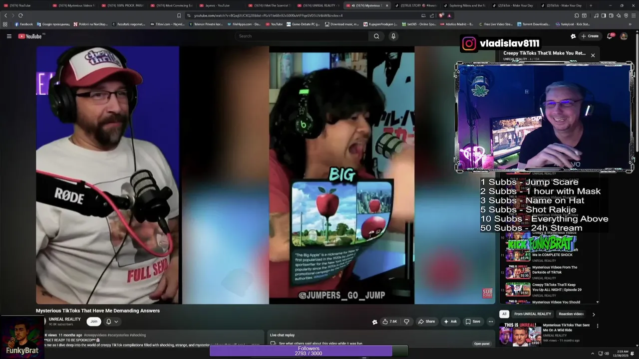Open the Leo AI assistant icon
This screenshot has height=359, width=639.
click(619, 15)
